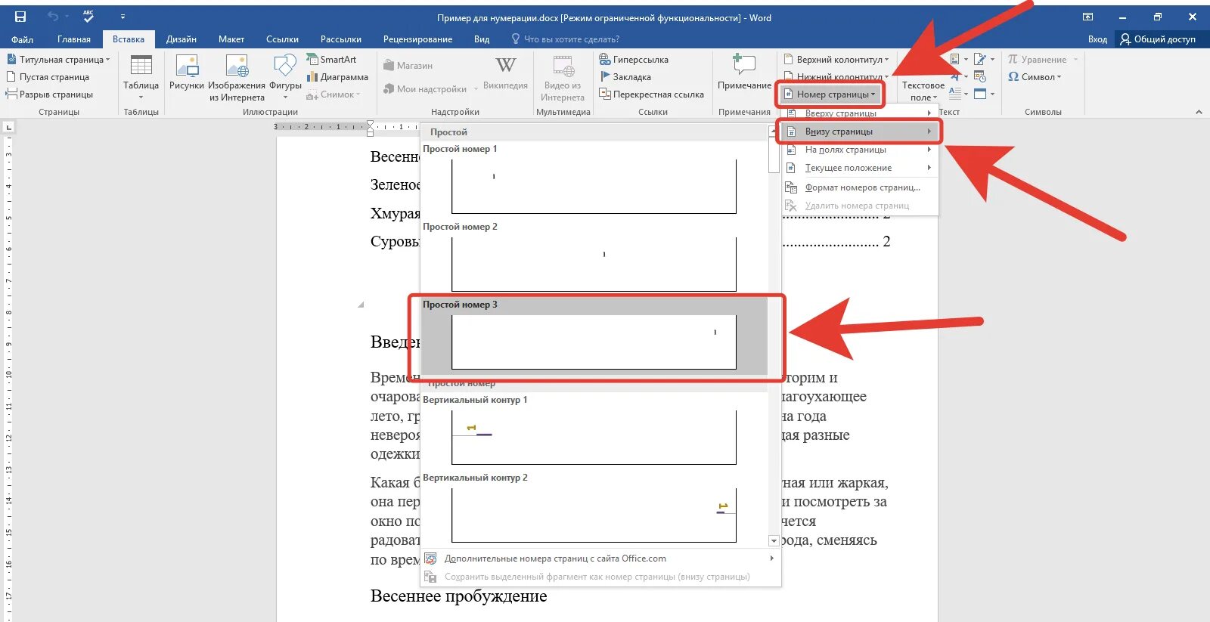Insert a Гиперссылка hyperlink
This screenshot has width=1210, height=622.
(634, 59)
